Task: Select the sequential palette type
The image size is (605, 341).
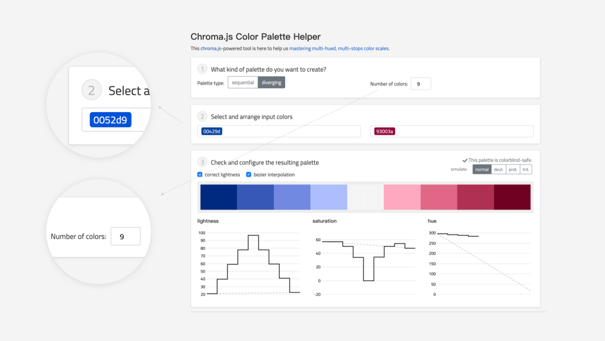Action: [243, 82]
